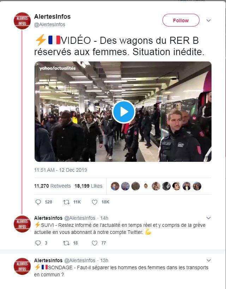The width and height of the screenshot is (226, 289).
Task: Expand options on the SUIVI tweet
Action: 208,218
